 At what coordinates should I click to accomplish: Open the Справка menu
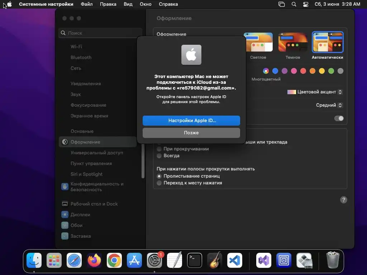coord(168,4)
